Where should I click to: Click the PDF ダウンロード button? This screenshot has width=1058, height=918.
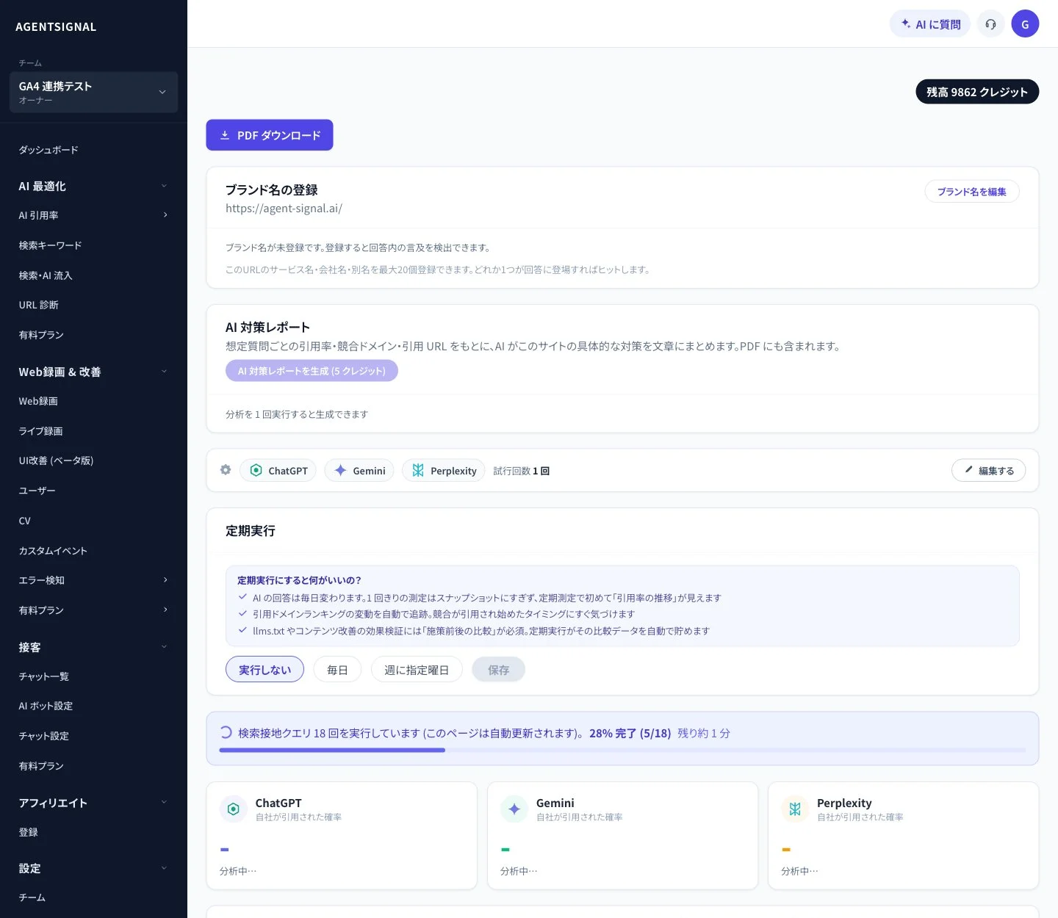coord(270,135)
